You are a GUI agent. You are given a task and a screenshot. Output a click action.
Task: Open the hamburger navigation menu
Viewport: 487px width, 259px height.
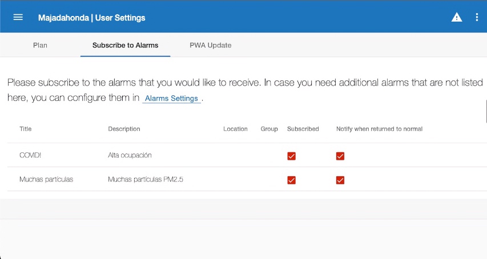coord(18,17)
